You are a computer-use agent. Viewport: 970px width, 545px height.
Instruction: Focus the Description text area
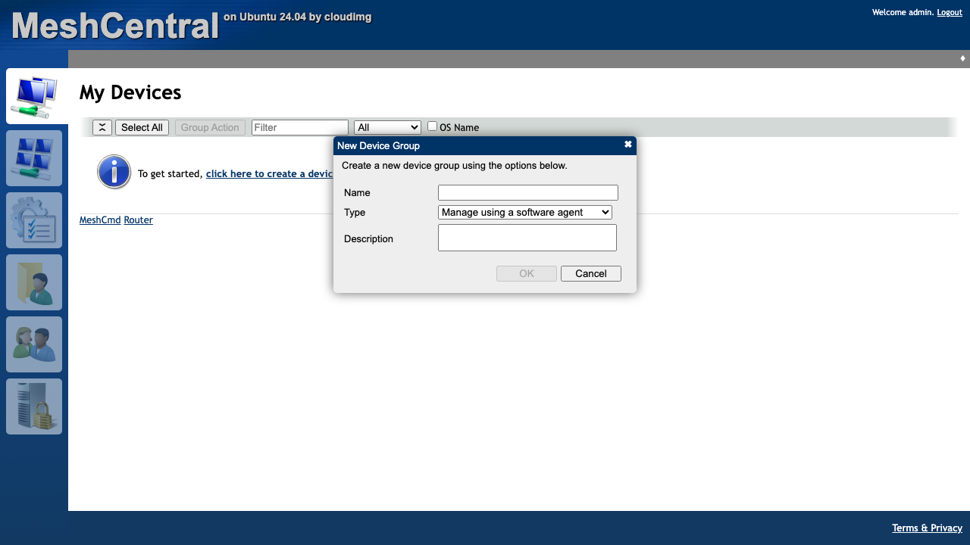click(527, 238)
